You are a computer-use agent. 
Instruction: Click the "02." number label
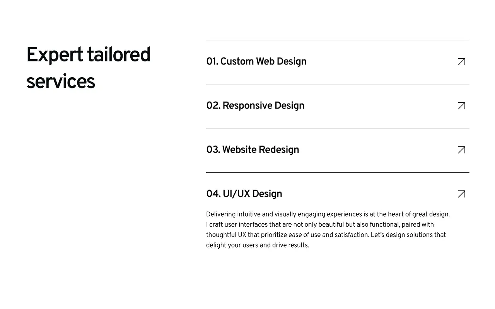click(213, 106)
